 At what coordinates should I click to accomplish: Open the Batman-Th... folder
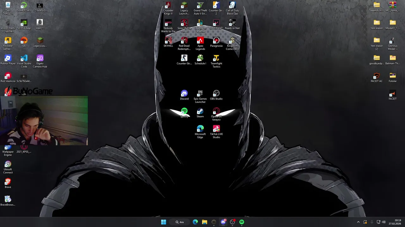coord(393,60)
